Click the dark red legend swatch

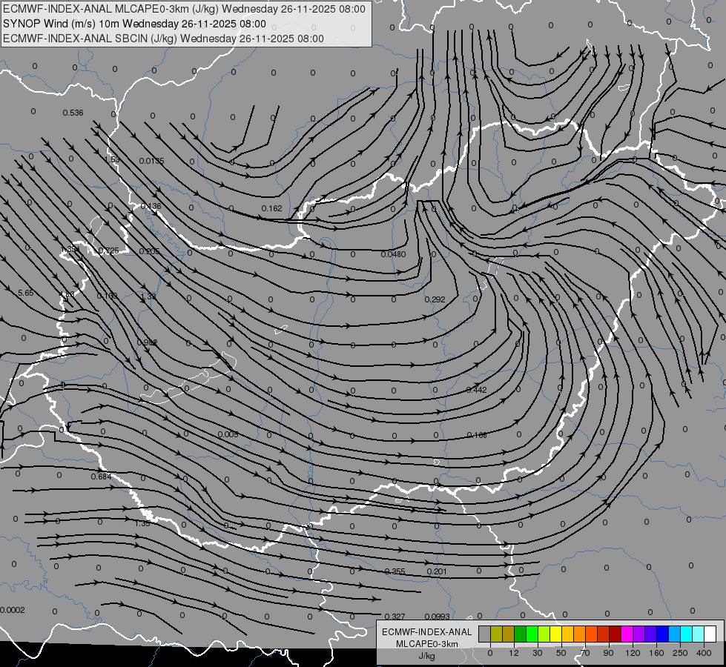[x=615, y=634]
